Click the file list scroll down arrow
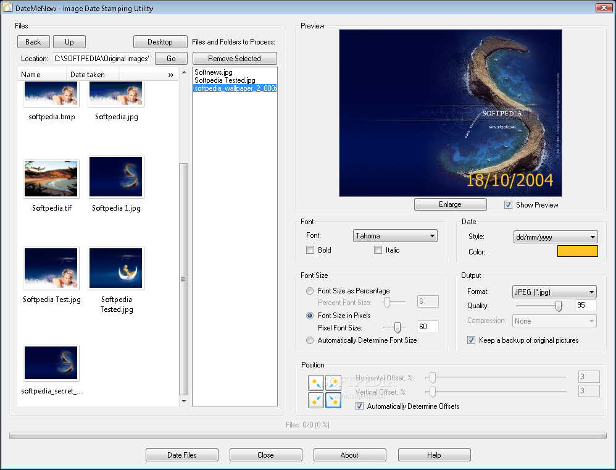 184,401
